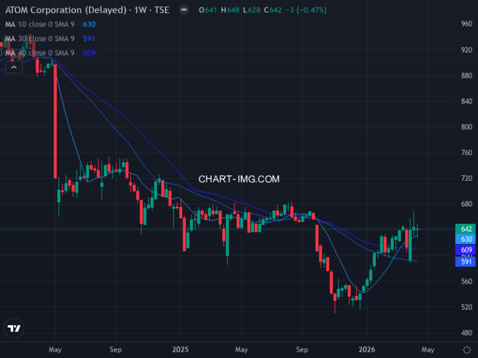
Task: Select the MA 40 close indicator legend
Action: point(40,53)
